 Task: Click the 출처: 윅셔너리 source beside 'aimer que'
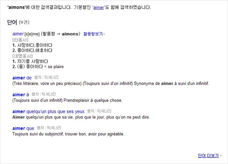click(49, 128)
